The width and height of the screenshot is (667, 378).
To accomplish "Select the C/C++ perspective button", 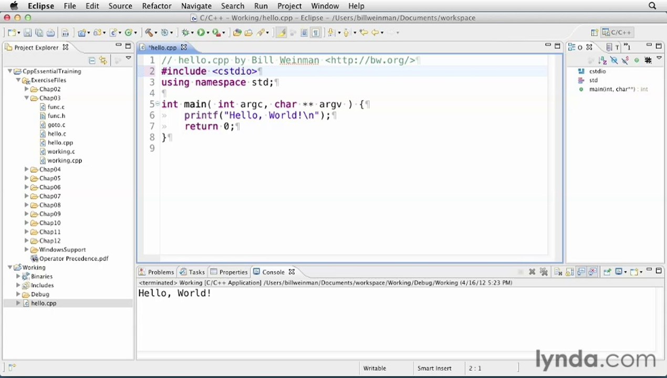I will point(617,33).
